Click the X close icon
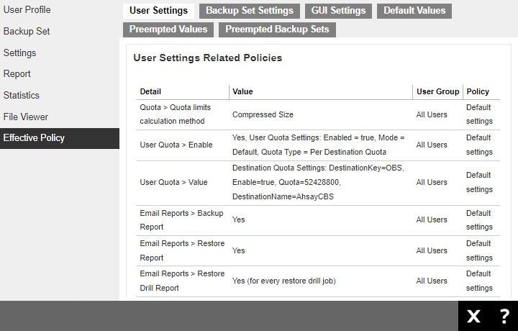Screen dimensions: 518x331 [473, 316]
